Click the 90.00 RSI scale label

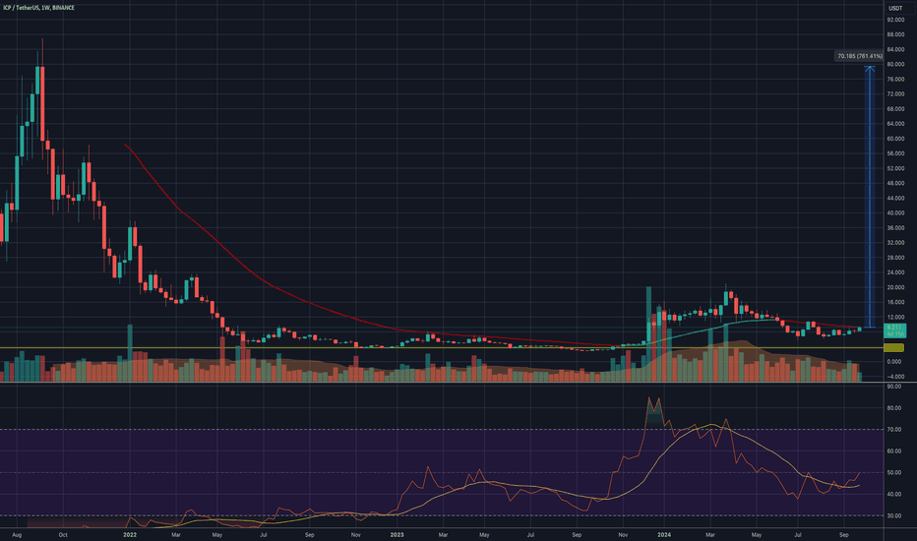pyautogui.click(x=896, y=387)
